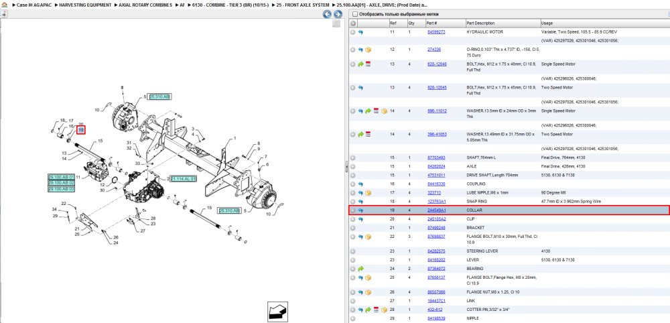Image resolution: width=670 pixels, height=323 pixels.
Task: Open '6130 - COMBINE - TIER 3' breadcrumb level
Action: [230, 5]
